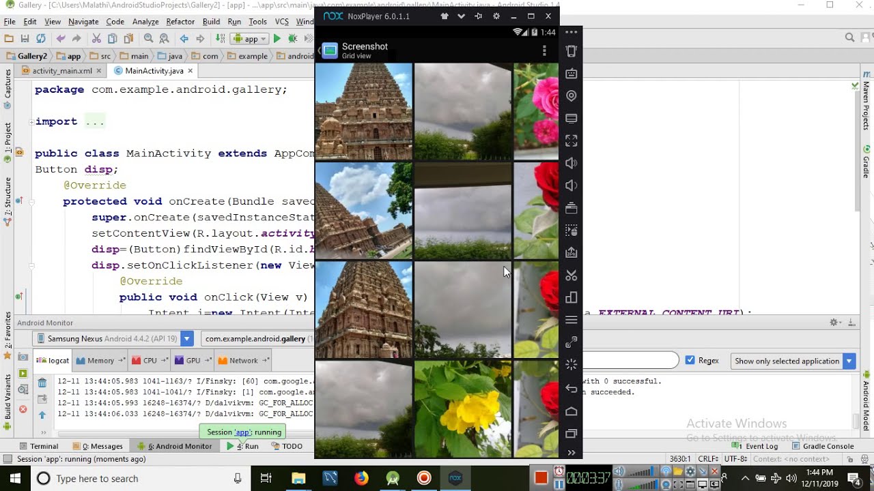The height and width of the screenshot is (491, 874).
Task: Toggle the Regex checkbox
Action: pyautogui.click(x=690, y=361)
